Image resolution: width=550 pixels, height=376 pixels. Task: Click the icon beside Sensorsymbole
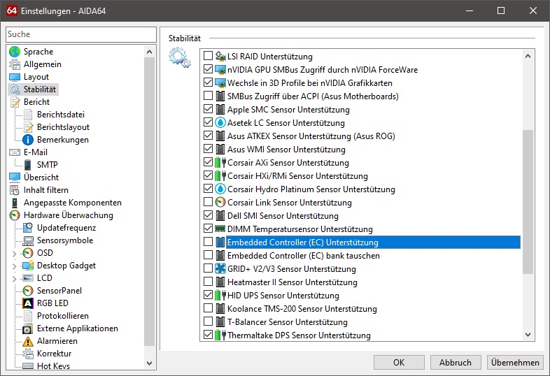(28, 240)
